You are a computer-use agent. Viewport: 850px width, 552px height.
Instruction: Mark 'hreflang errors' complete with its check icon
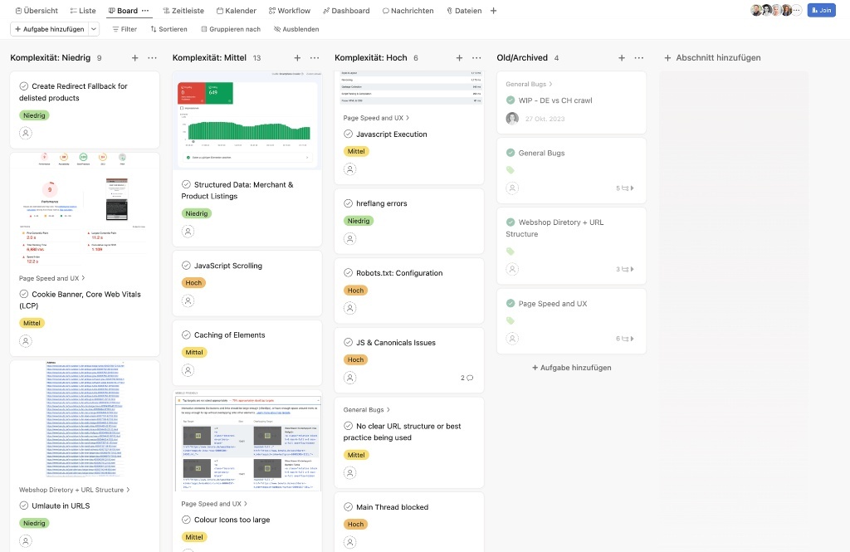347,203
